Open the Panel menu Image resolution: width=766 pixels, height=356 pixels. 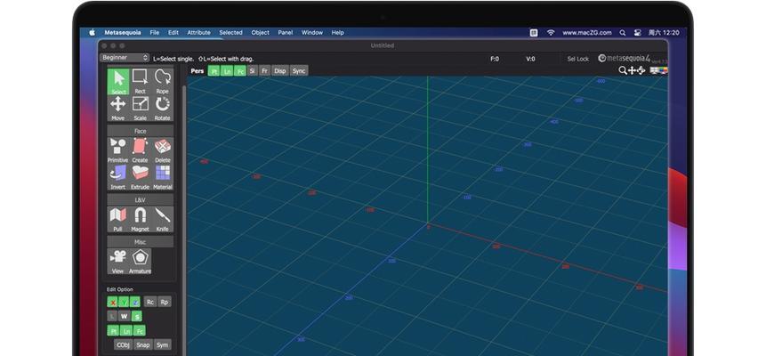[x=286, y=33]
